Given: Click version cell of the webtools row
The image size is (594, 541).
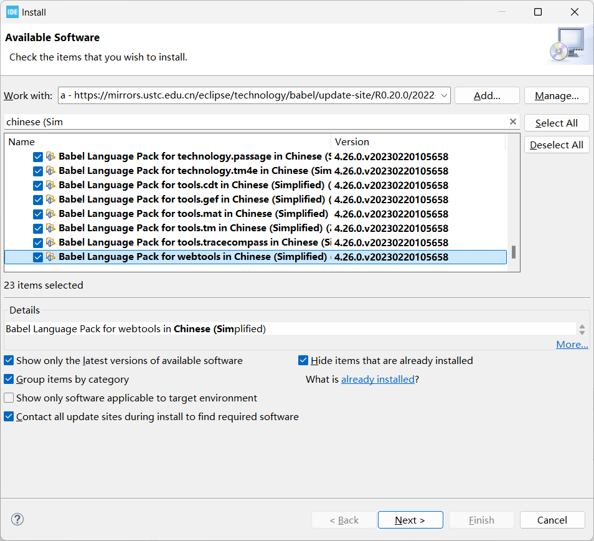Looking at the screenshot, I should [391, 257].
